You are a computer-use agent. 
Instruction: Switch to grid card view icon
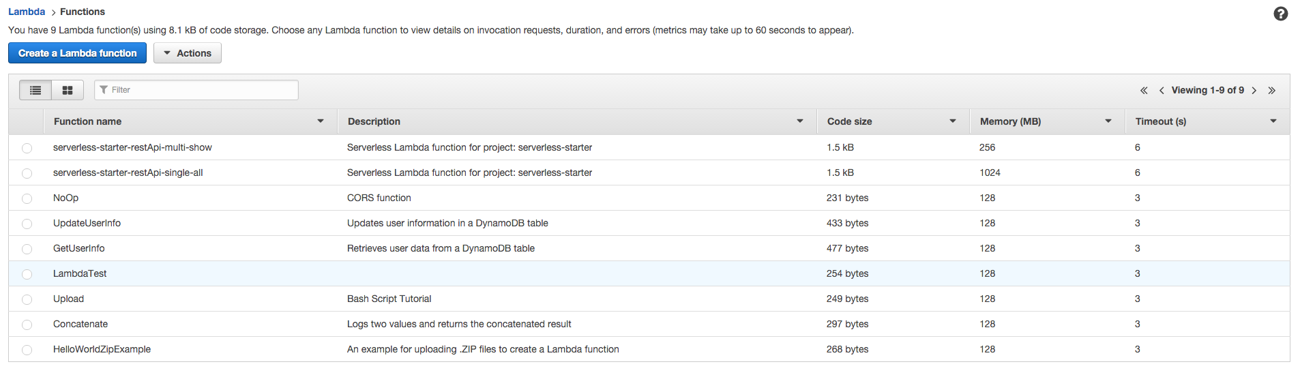(68, 90)
